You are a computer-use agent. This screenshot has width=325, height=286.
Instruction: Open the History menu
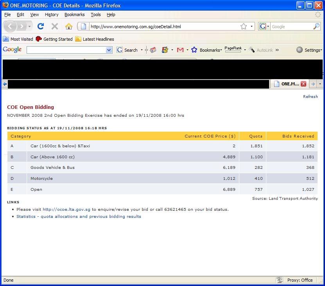[51, 14]
